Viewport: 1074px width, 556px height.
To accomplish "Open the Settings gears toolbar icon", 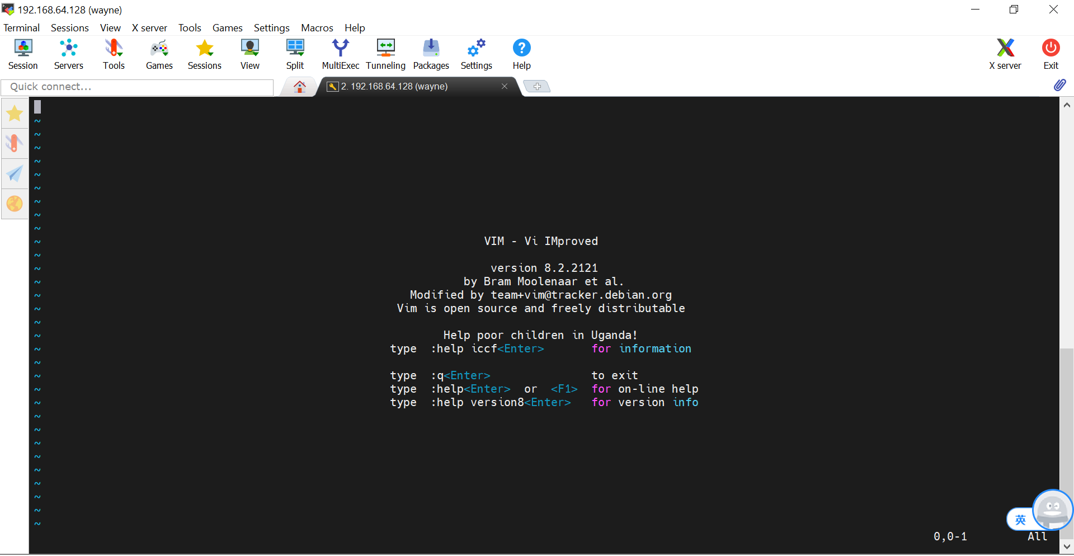I will point(476,54).
